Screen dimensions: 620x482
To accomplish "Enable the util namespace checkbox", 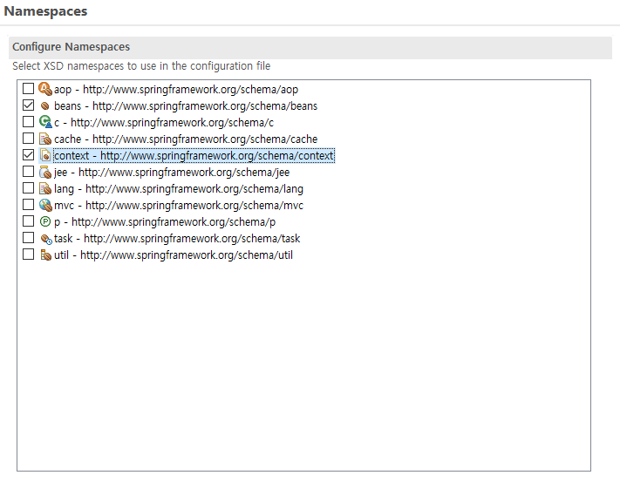I will pyautogui.click(x=28, y=255).
